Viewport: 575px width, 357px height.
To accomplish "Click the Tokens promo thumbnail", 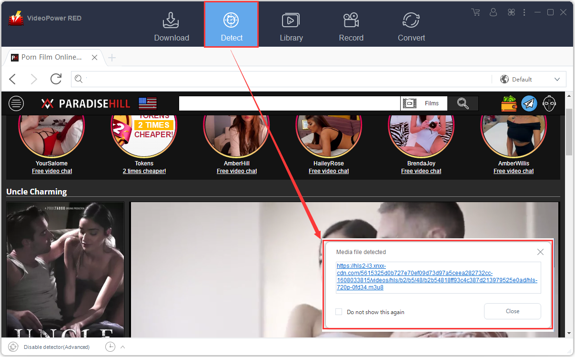I will coord(144,136).
